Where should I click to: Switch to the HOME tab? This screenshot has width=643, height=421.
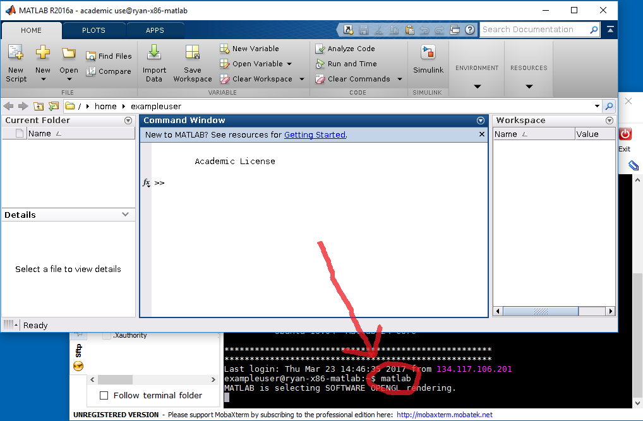point(31,30)
